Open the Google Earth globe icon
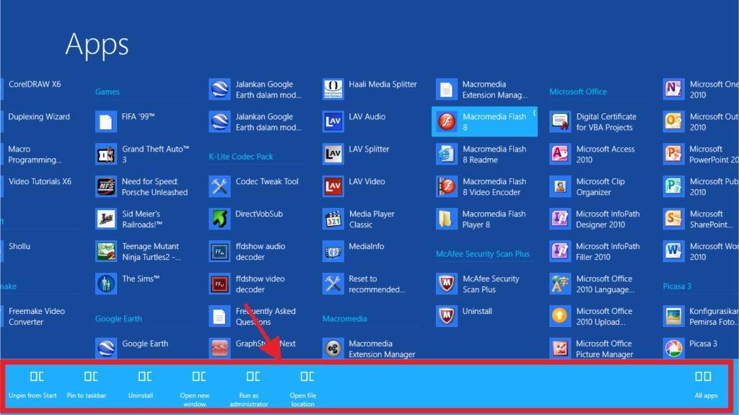The image size is (739, 415). pos(106,349)
